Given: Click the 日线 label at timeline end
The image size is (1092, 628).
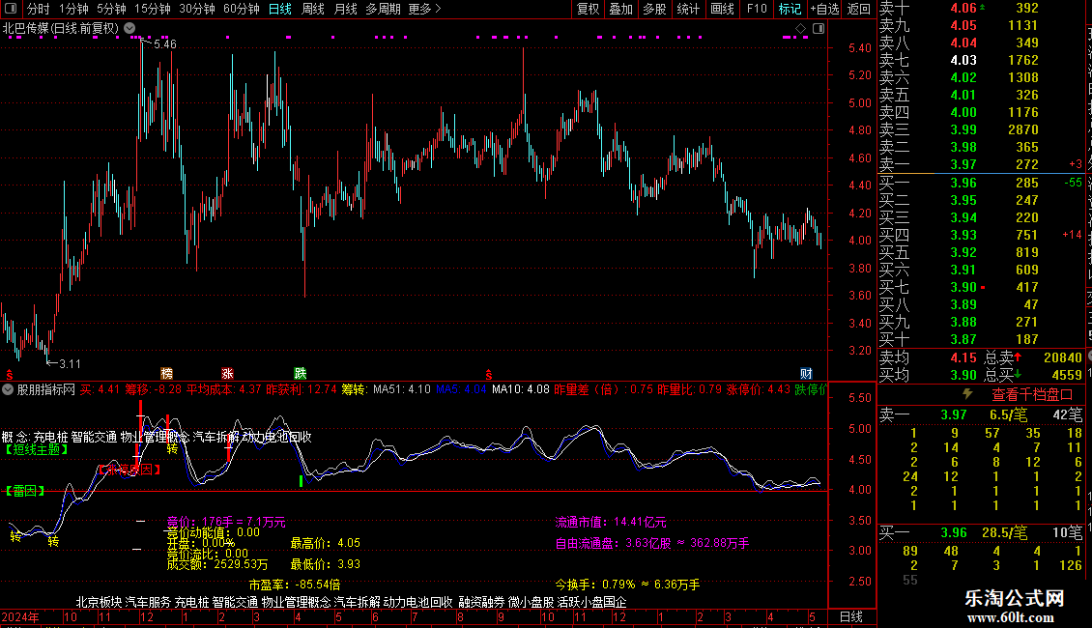Looking at the screenshot, I should click(851, 616).
